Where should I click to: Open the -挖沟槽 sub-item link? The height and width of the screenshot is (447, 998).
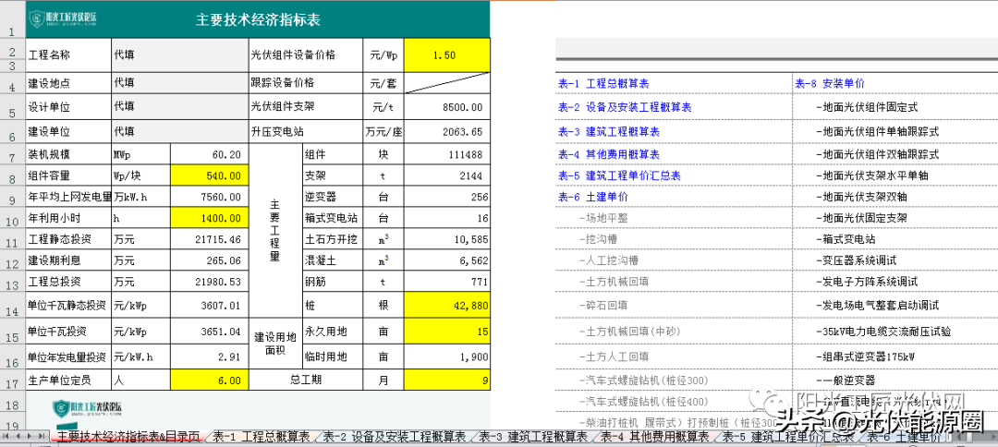point(598,240)
